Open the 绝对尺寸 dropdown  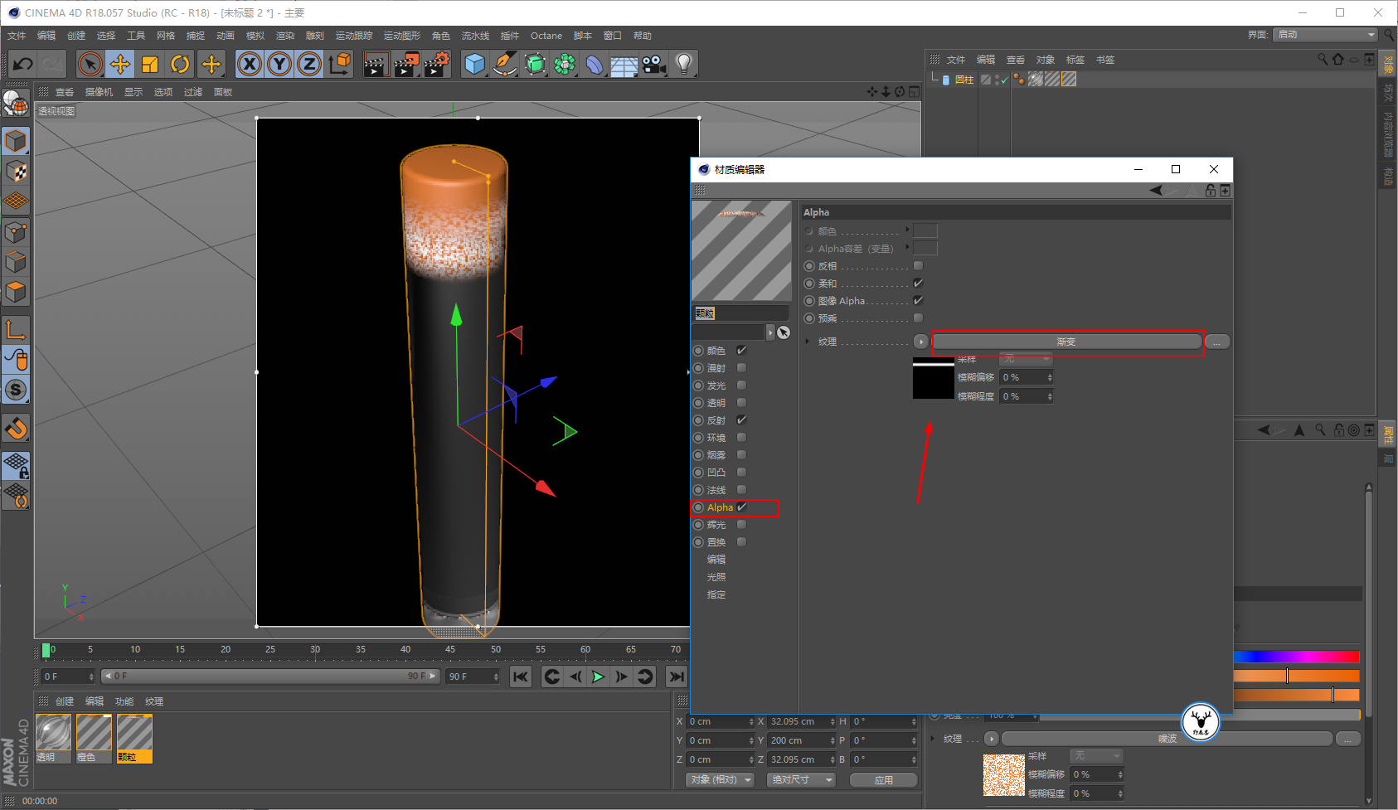802,780
